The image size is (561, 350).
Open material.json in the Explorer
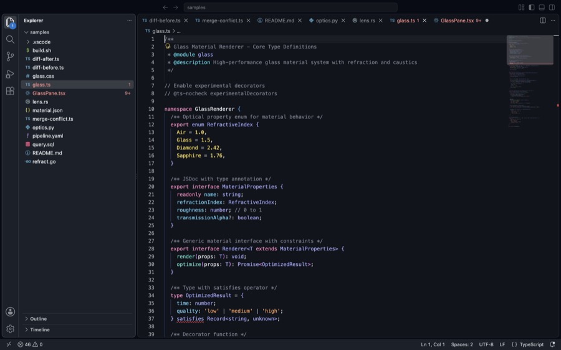[x=78, y=110]
